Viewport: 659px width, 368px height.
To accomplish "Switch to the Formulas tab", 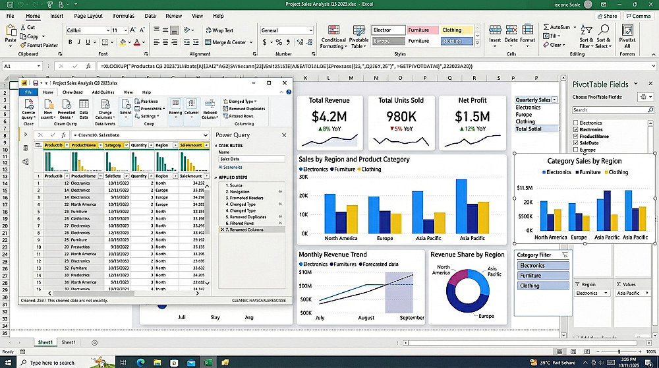I will 124,16.
